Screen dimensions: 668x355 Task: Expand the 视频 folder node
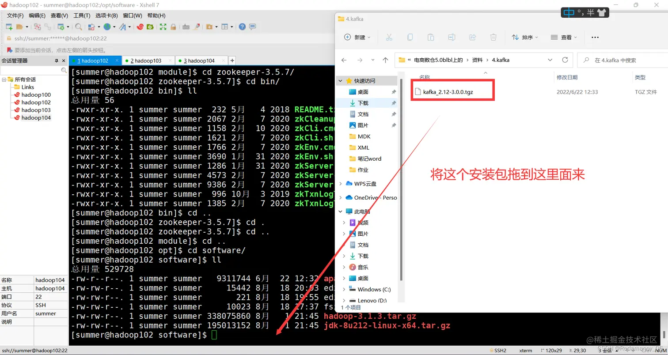tap(344, 223)
